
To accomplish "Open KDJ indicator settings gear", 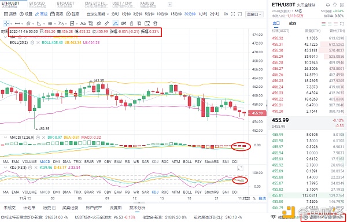I will tap(30, 168).
